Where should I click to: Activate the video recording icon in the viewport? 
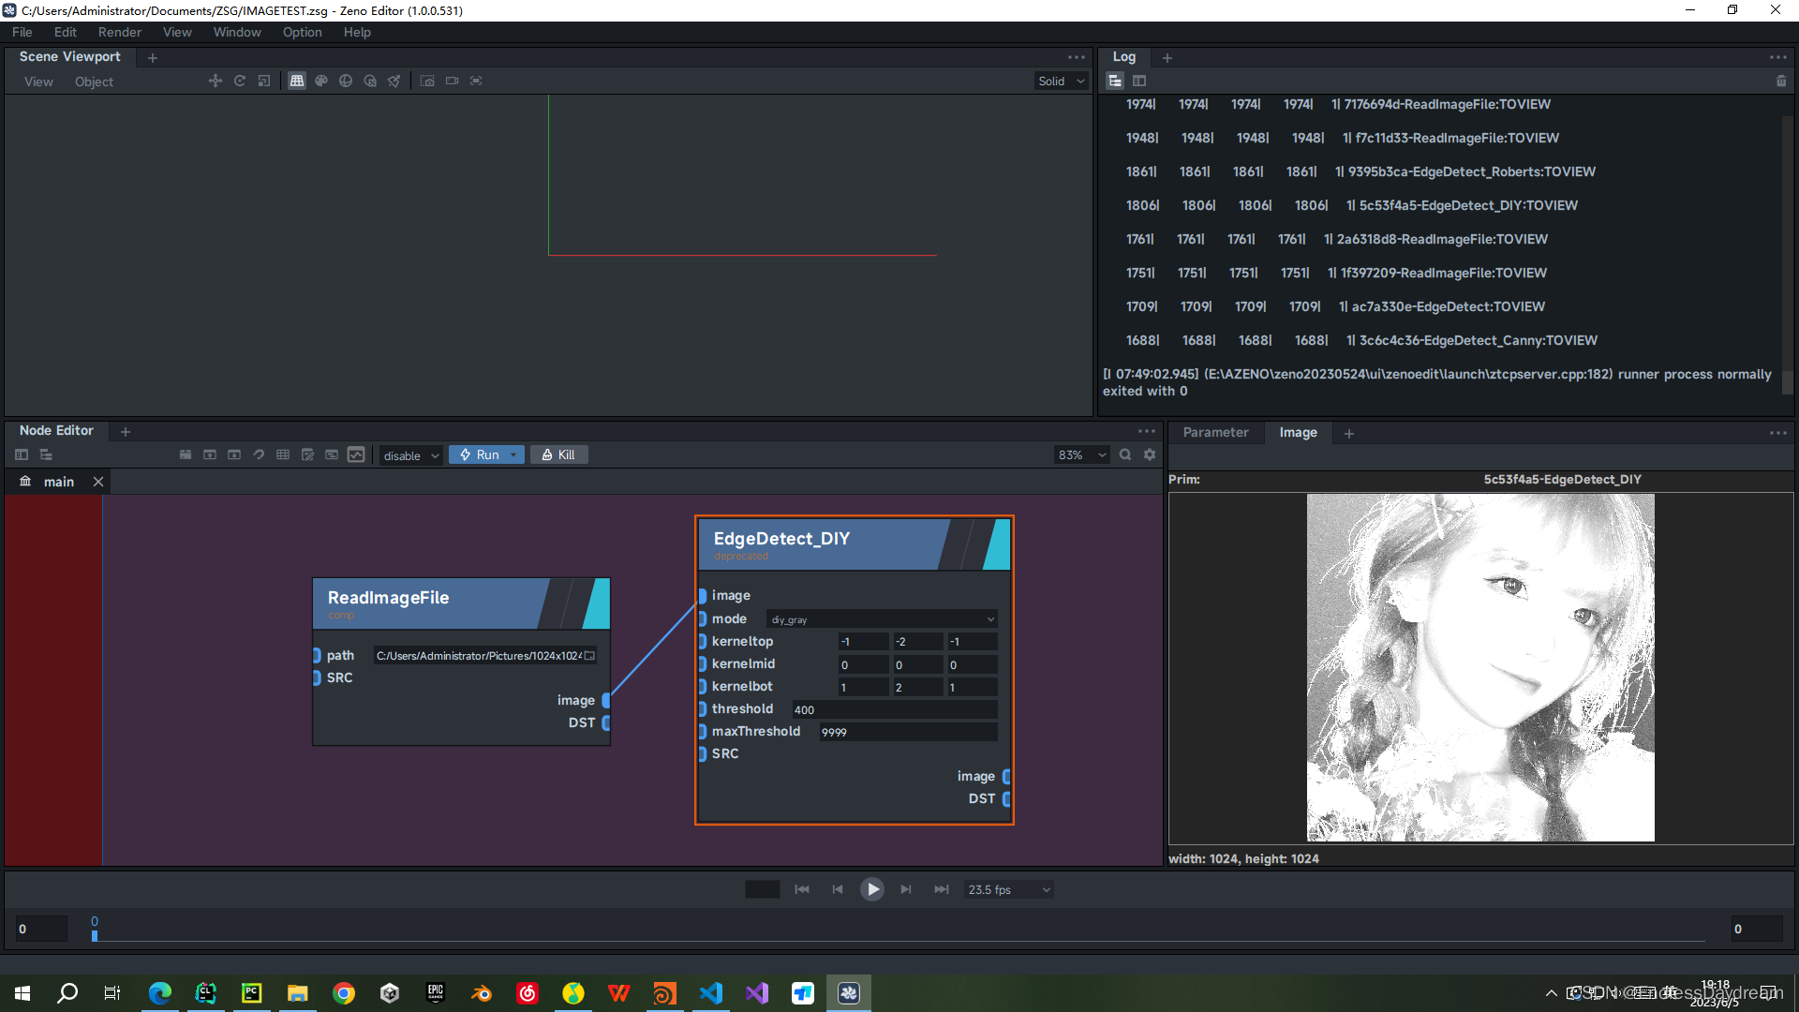pos(452,81)
